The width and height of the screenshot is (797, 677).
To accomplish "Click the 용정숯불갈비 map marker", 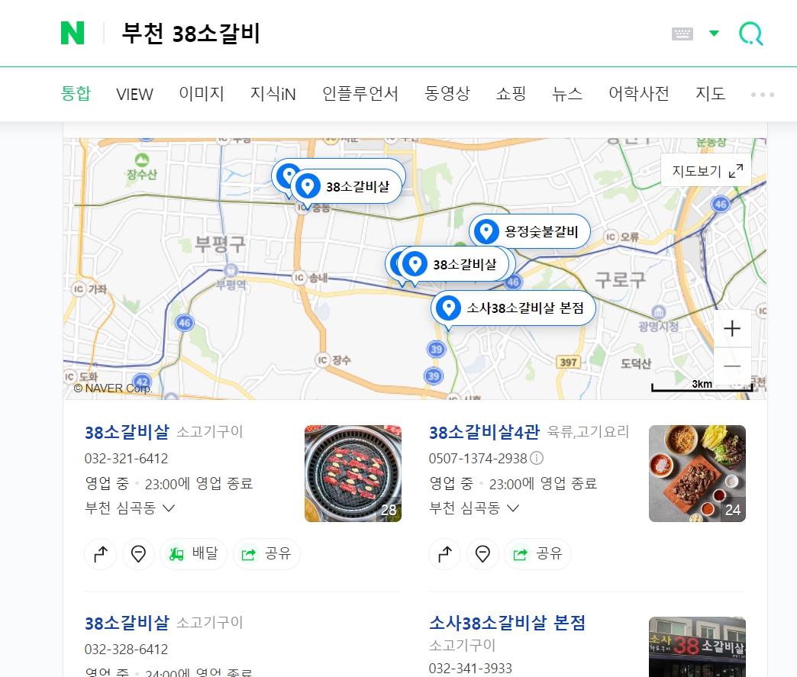I will (530, 231).
